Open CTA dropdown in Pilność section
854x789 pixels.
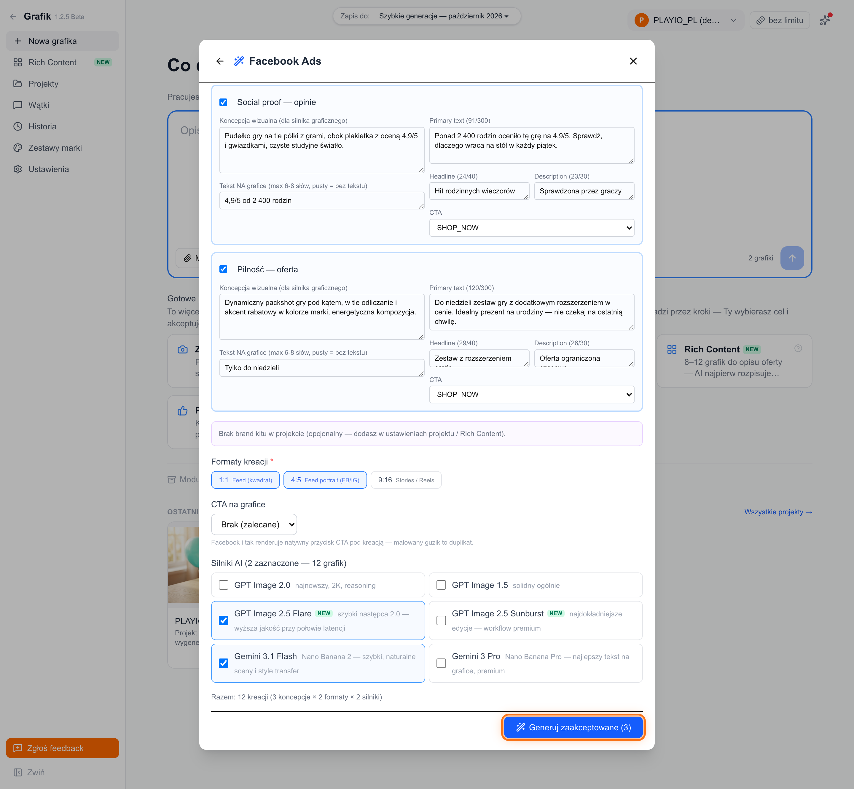click(x=532, y=394)
